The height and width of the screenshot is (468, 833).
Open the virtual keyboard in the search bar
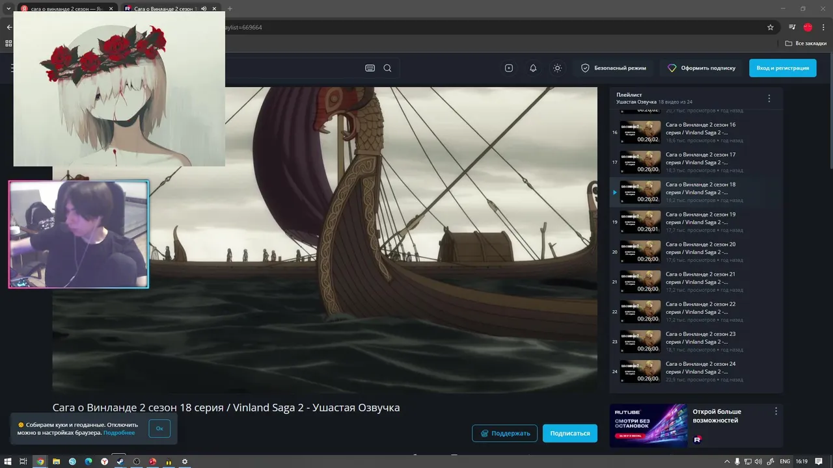[370, 68]
